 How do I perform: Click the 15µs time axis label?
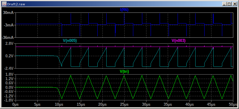(x=81, y=105)
